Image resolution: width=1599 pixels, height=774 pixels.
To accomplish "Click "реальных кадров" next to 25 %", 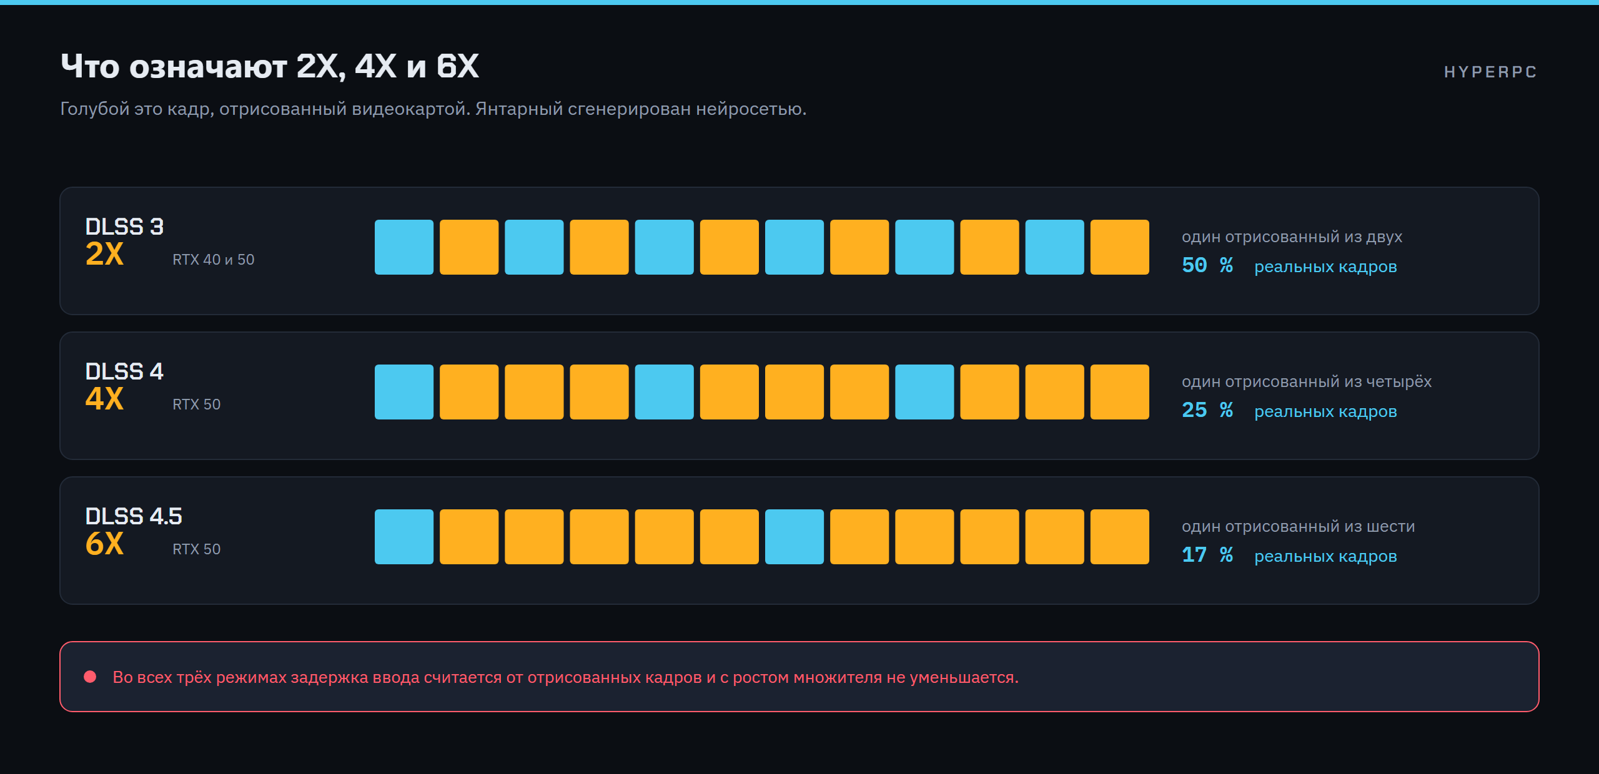I will coord(1325,412).
